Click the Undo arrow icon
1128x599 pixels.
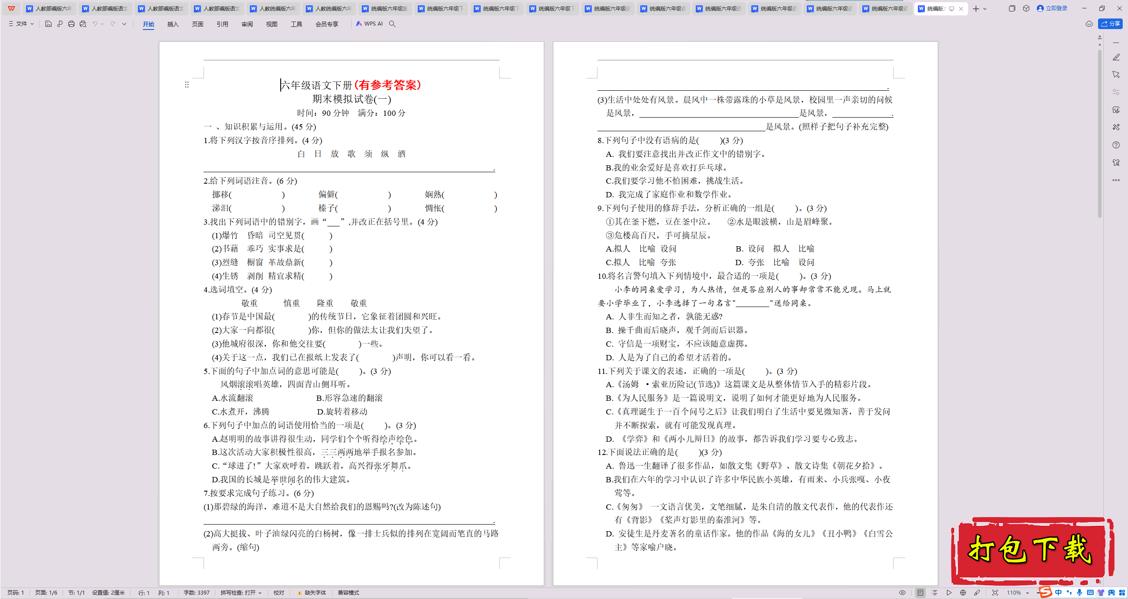pyautogui.click(x=95, y=24)
